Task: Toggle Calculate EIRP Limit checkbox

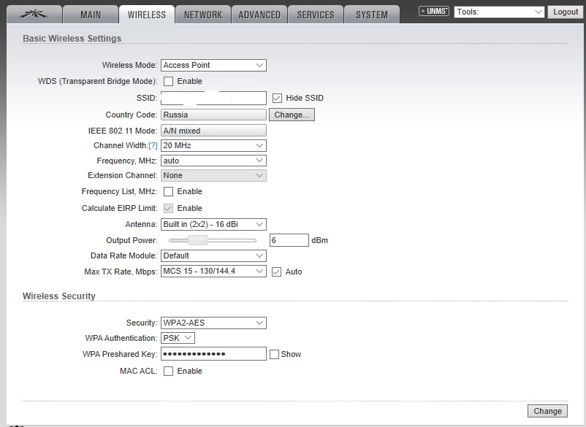Action: [169, 208]
